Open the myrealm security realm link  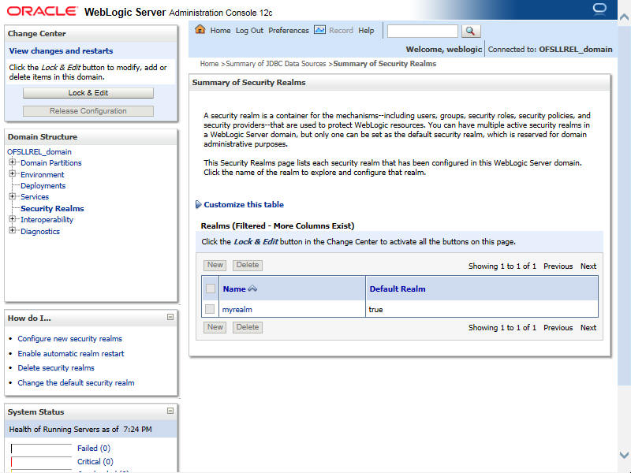(x=237, y=310)
